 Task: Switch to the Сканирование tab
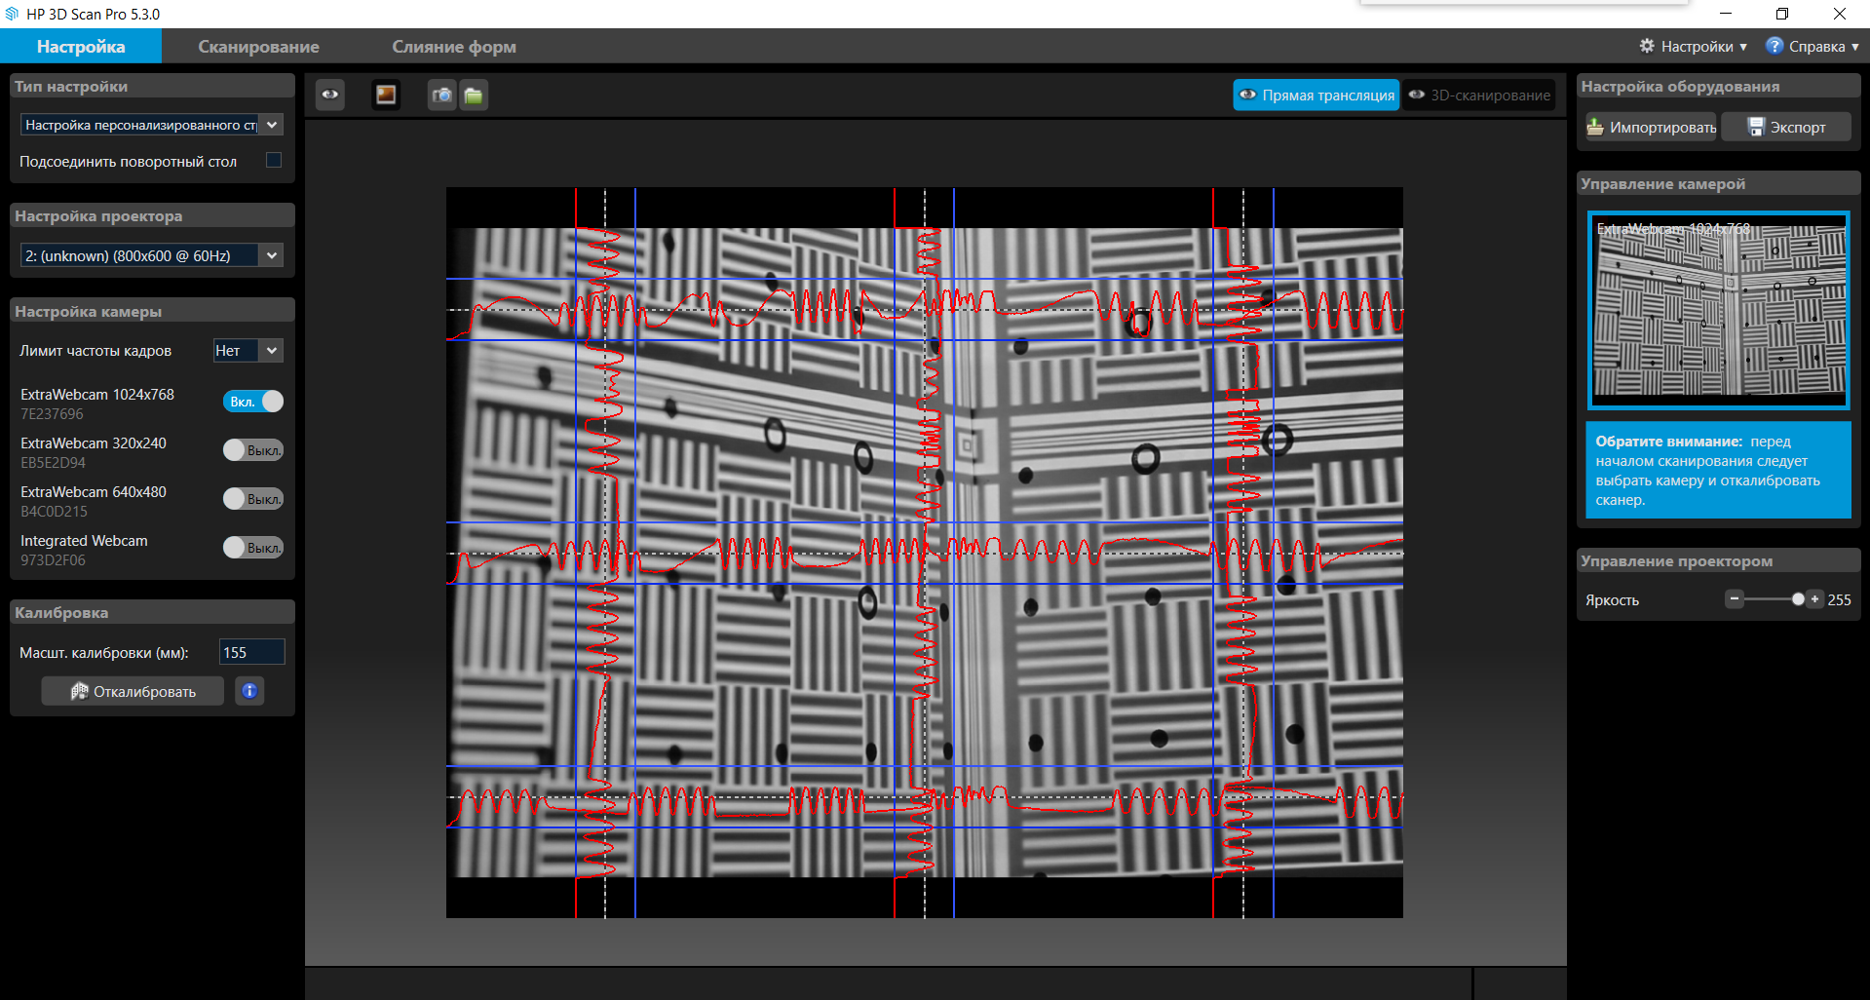[258, 47]
